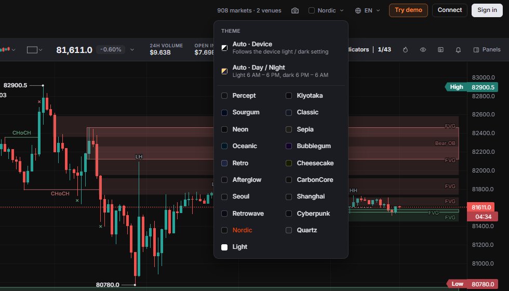Select the Light theme checkbox
The image size is (509, 291).
pos(224,247)
